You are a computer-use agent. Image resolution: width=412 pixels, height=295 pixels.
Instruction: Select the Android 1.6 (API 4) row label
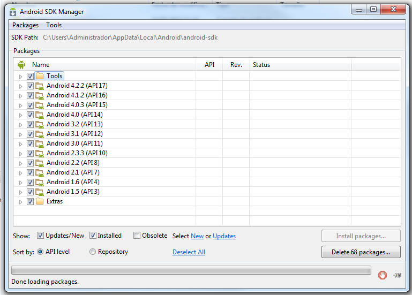(73, 182)
